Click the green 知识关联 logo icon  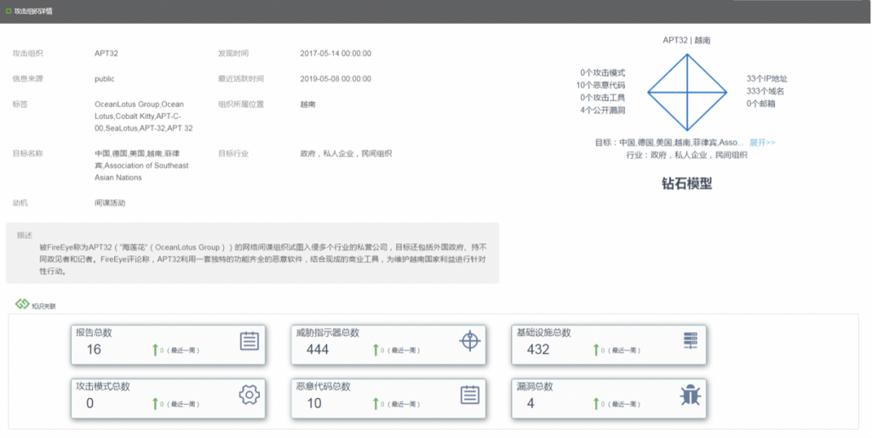click(21, 304)
